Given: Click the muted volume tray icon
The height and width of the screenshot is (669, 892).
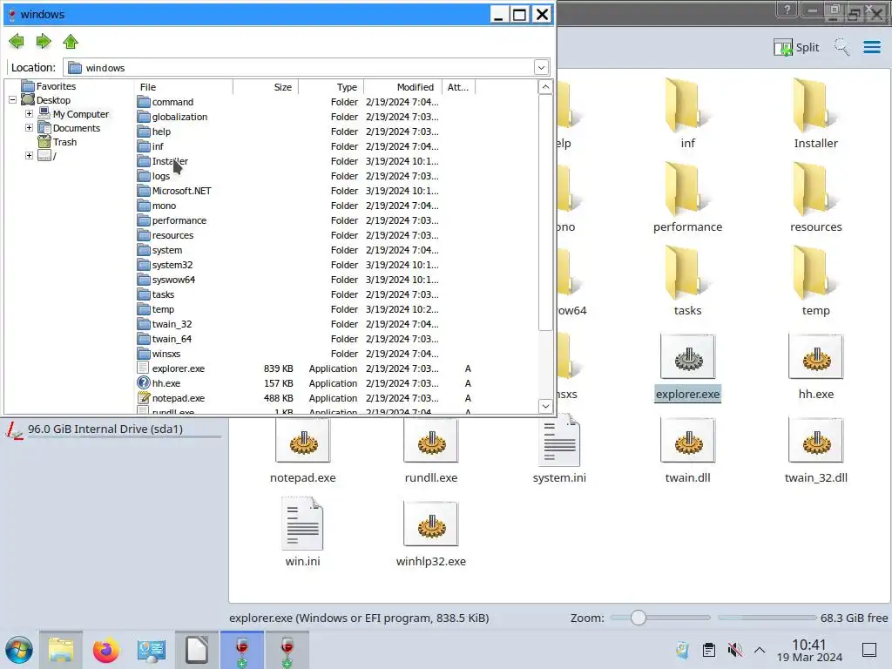Looking at the screenshot, I should [735, 650].
